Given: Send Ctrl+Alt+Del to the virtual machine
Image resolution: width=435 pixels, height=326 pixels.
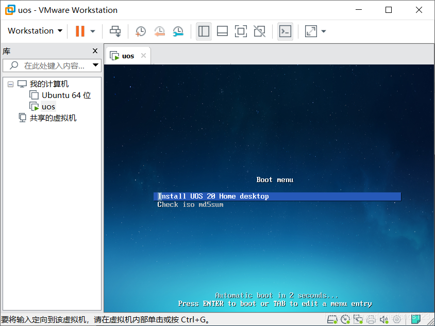Looking at the screenshot, I should (x=115, y=31).
